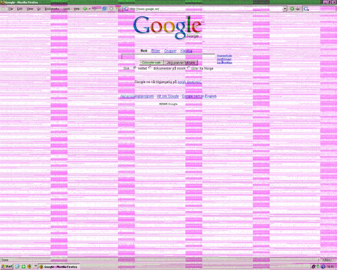Open the Alt om Google link
This screenshot has width=337, height=270.
coord(168,96)
